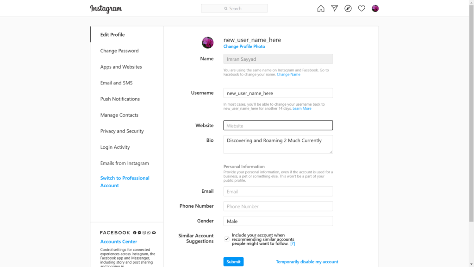
Task: Open Change Password settings
Action: (x=119, y=51)
